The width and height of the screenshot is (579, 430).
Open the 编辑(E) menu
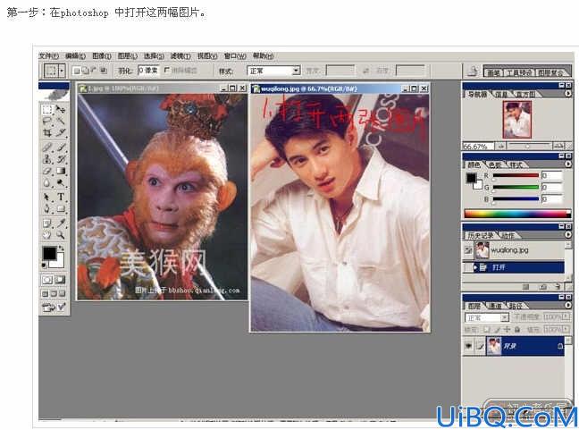[x=75, y=55]
